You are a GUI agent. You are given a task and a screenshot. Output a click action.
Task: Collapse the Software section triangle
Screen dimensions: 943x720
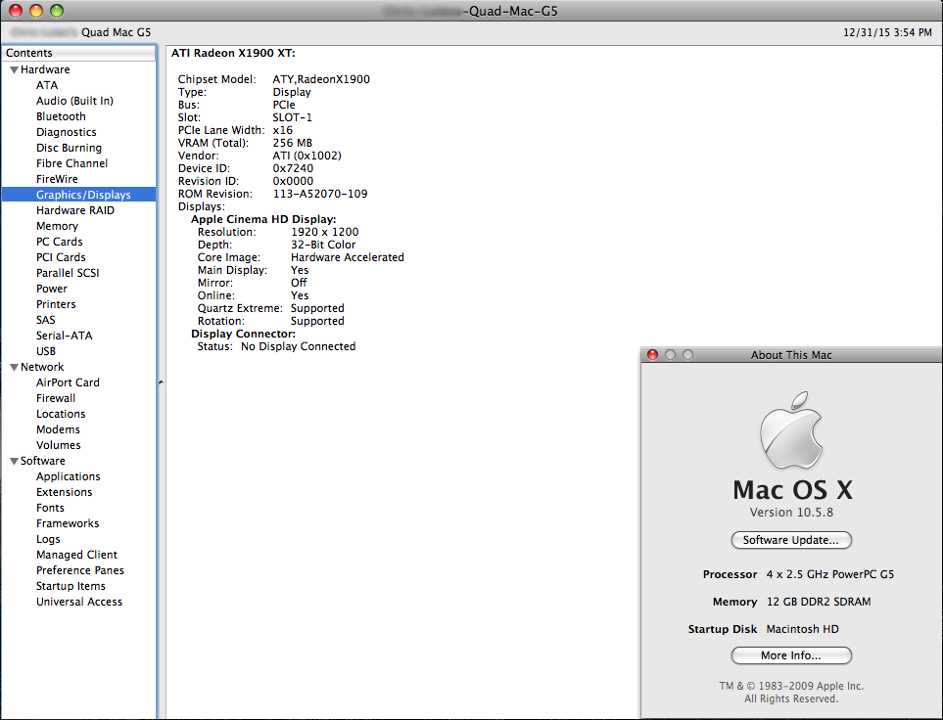(x=14, y=461)
